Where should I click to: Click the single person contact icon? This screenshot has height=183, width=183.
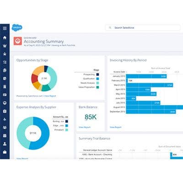click(5, 144)
